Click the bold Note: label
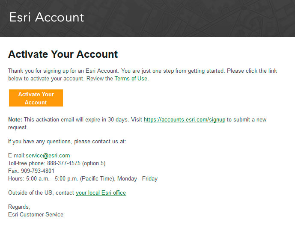The image size is (295, 231). [x=15, y=119]
